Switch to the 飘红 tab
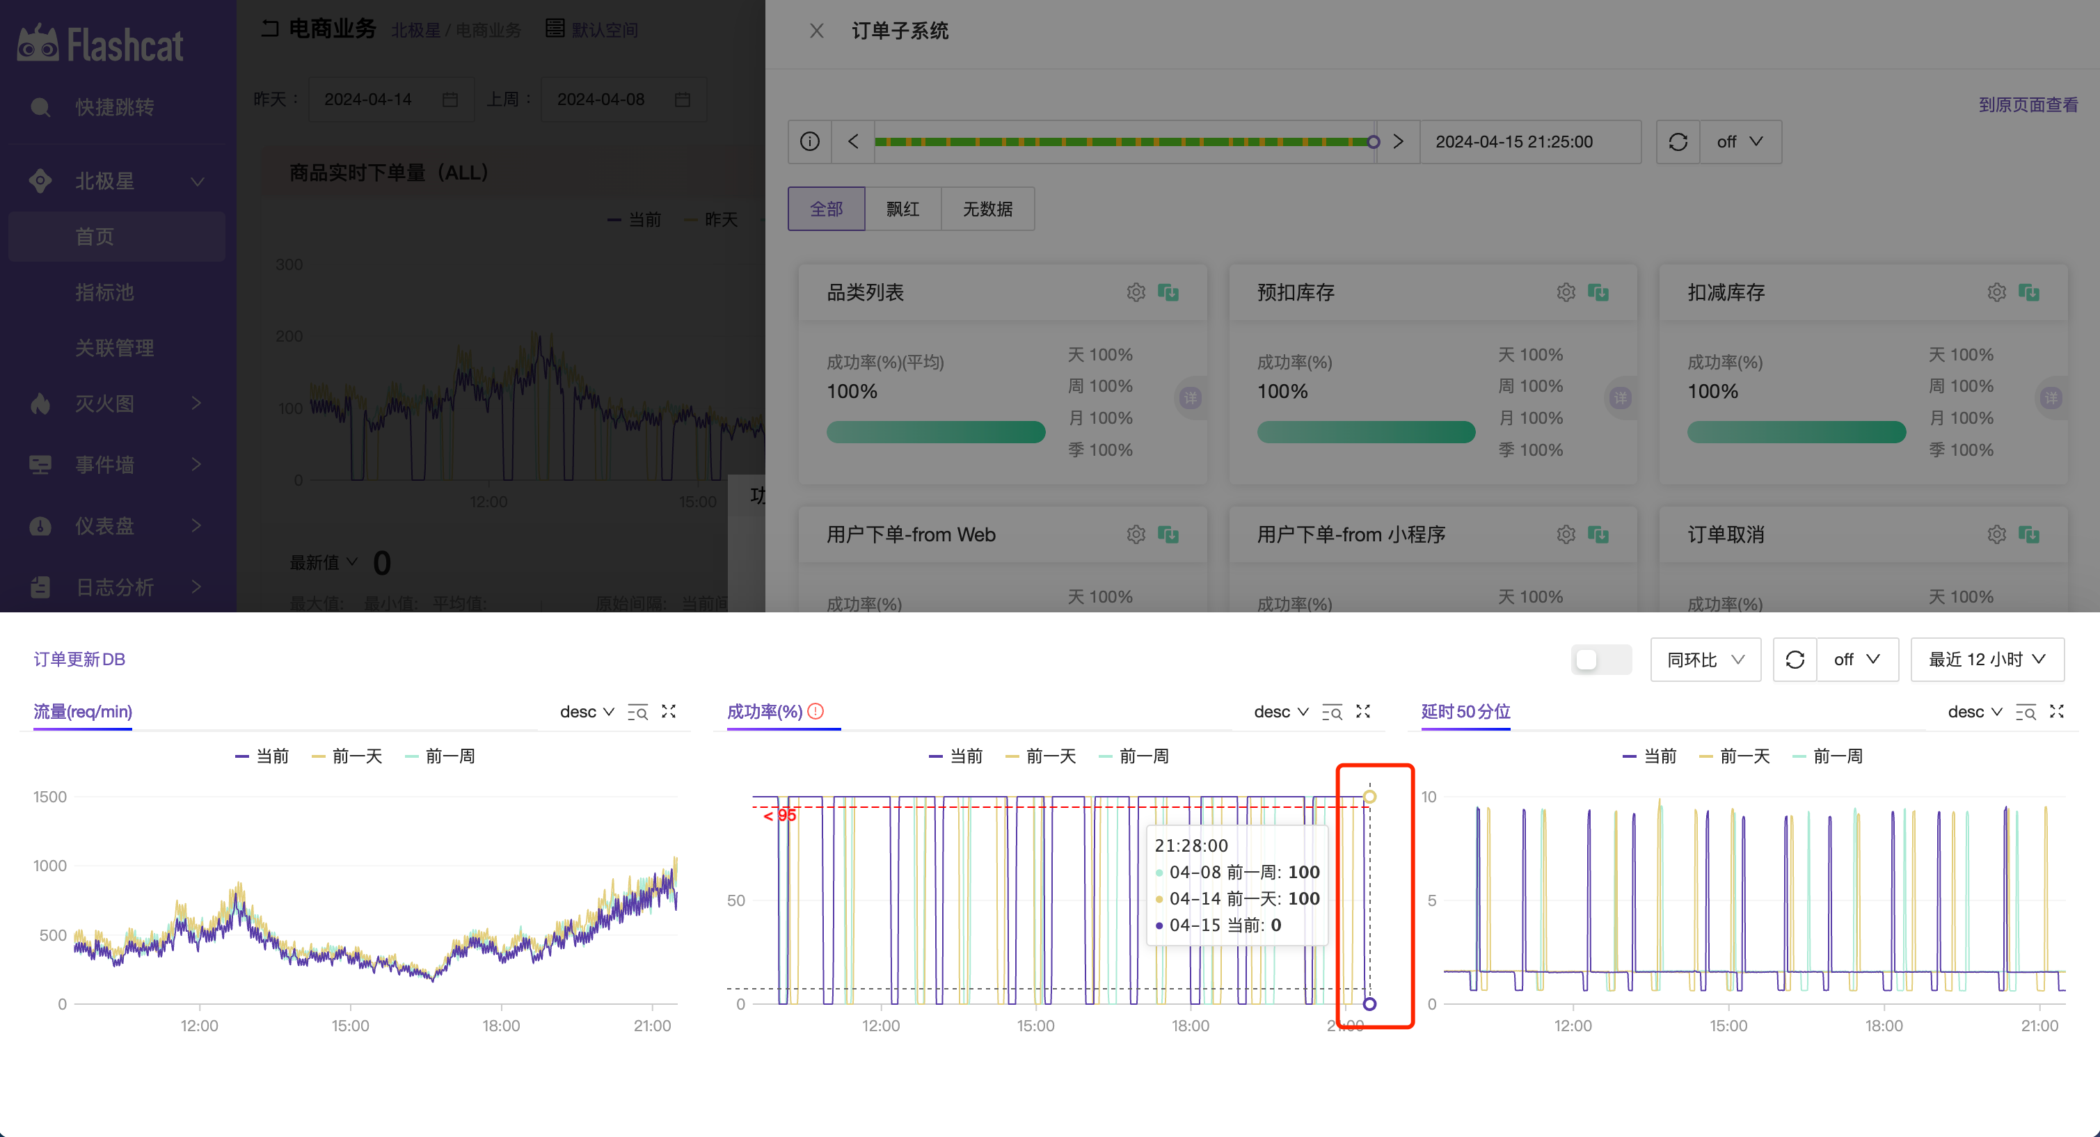Image resolution: width=2100 pixels, height=1137 pixels. (x=901, y=209)
